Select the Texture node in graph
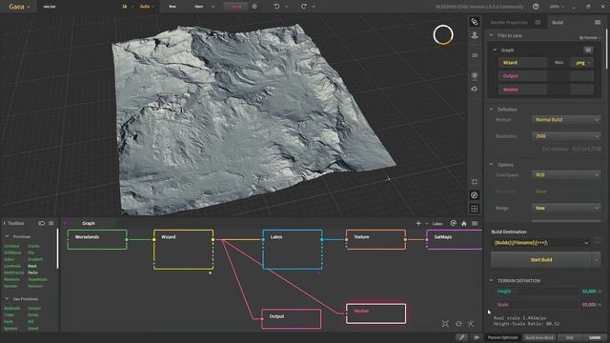 tap(376, 239)
